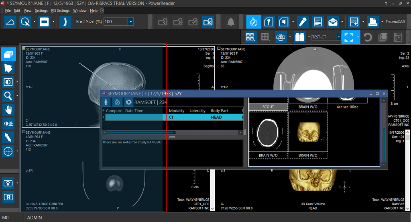
Task: Select the magnifying glass zoom tool
Action: [x=8, y=96]
